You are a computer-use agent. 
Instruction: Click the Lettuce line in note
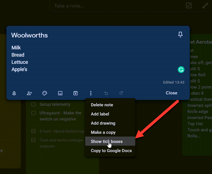point(20,62)
